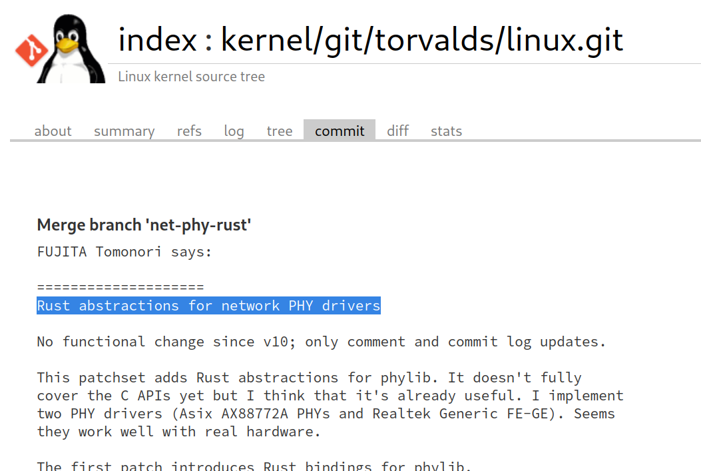This screenshot has width=701, height=471.
Task: Click the 'FUJITA Tomonori says:' line
Action: click(x=124, y=252)
